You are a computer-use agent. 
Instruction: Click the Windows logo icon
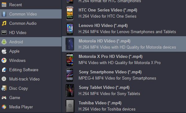pyautogui.click(x=4, y=60)
